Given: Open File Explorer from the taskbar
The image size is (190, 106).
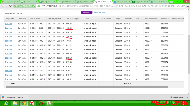Looking at the screenshot, I should [15, 103].
